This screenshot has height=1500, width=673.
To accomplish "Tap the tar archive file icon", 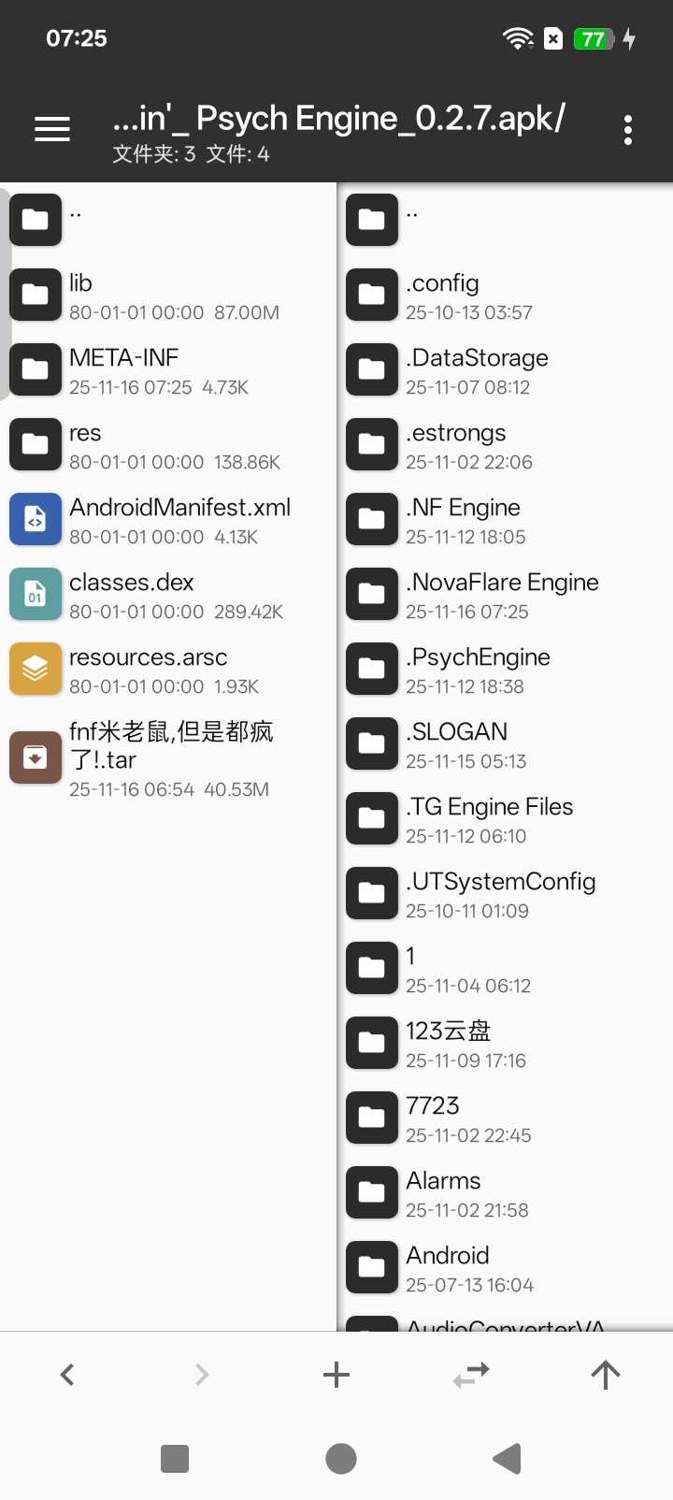I will coord(36,757).
